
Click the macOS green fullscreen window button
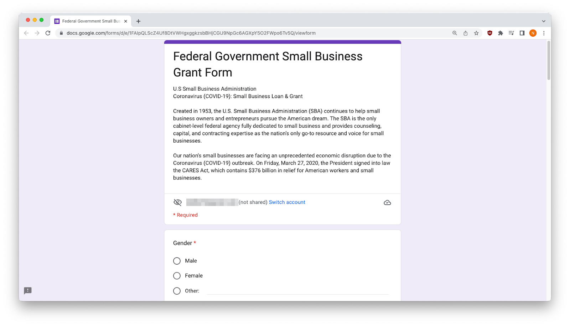point(41,20)
